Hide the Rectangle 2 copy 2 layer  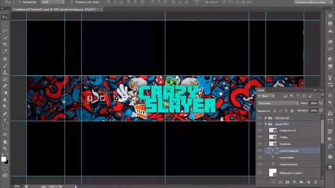click(260, 173)
